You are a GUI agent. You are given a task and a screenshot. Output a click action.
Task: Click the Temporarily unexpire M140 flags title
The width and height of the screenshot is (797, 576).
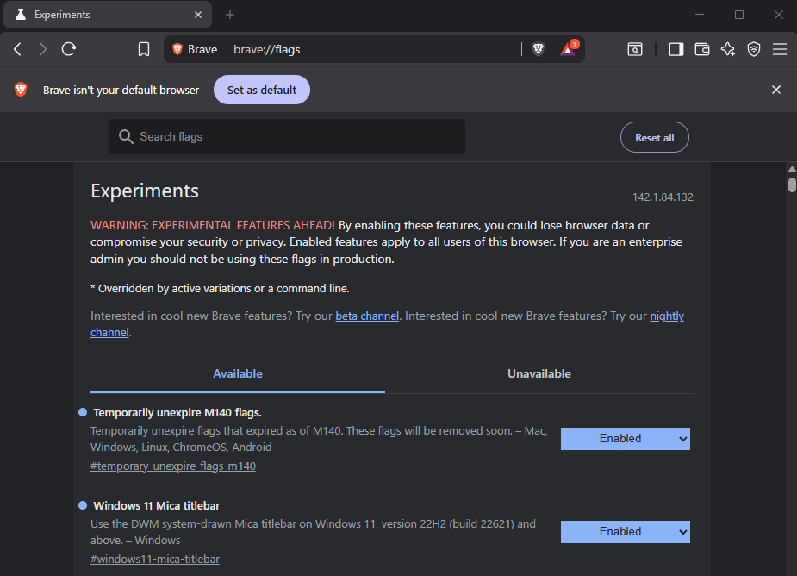177,413
